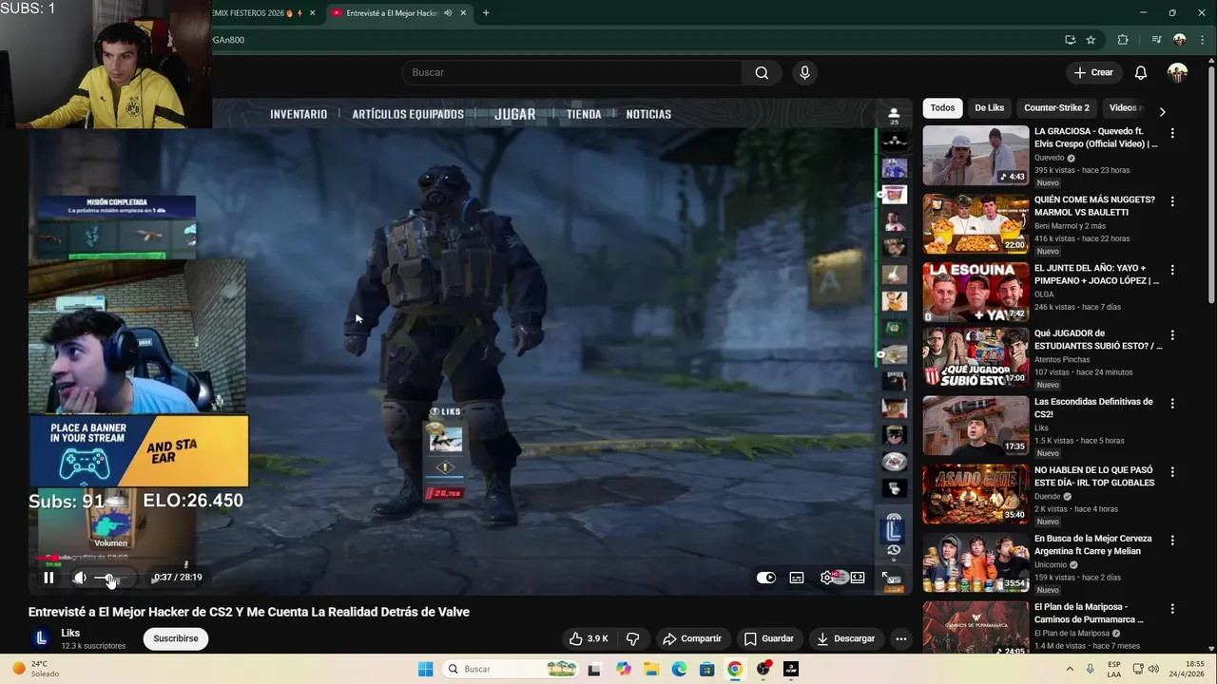Click the taskbar Buscar search box

(512, 669)
